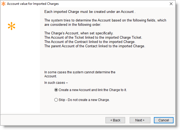The image size is (180, 130).
Task: Click the line about the Contract's Account
Action: (90, 42)
